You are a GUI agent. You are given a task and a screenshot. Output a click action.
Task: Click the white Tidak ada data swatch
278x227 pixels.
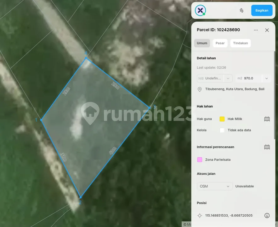(x=222, y=130)
